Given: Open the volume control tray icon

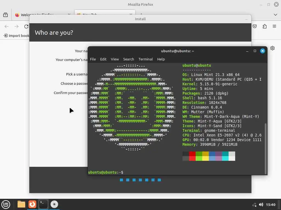Looking at the screenshot, I should [261, 205].
